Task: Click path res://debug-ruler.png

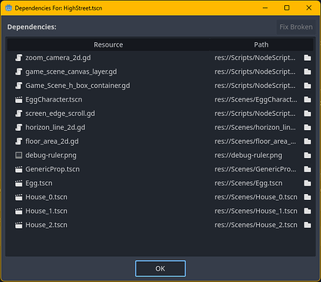Action: pyautogui.click(x=248, y=156)
